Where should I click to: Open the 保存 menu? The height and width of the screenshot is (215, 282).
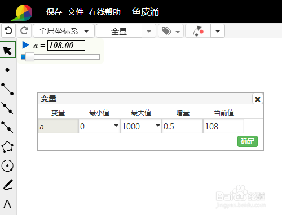tap(54, 12)
